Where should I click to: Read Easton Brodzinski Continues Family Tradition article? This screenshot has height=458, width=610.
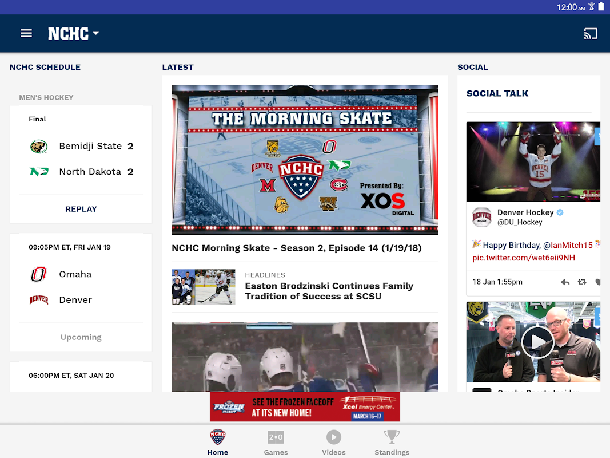point(329,291)
